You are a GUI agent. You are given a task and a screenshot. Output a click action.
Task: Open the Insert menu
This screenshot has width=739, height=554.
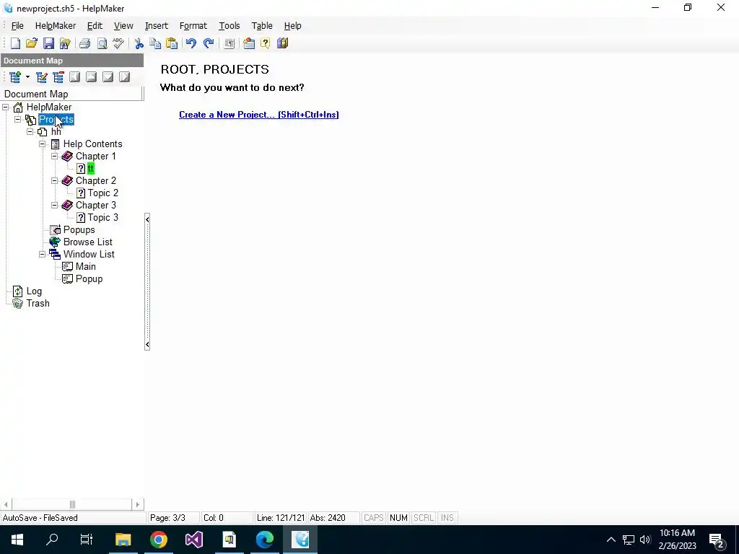[157, 26]
